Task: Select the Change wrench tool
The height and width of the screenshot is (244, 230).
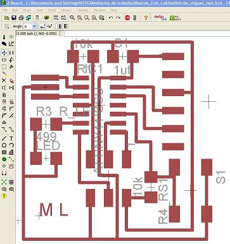Action: click(11, 67)
